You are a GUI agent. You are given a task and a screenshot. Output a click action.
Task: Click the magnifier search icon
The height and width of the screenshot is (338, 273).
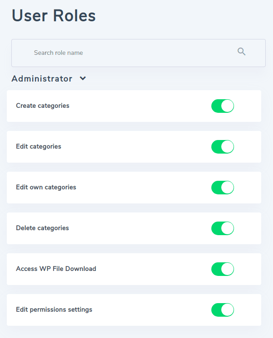241,52
